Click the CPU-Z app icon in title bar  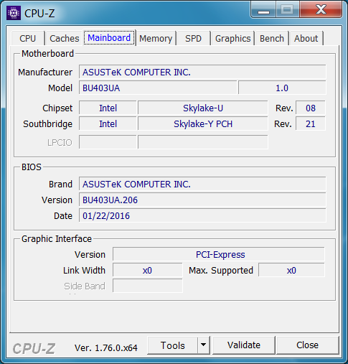tap(14, 13)
